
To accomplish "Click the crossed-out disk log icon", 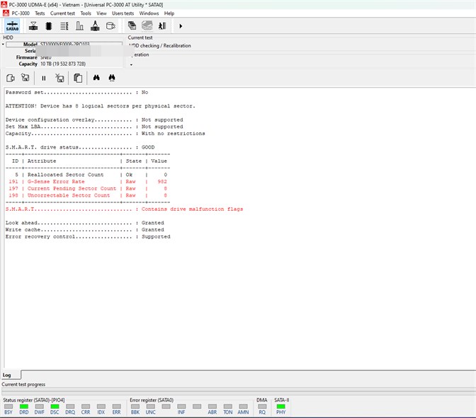I will [x=59, y=79].
